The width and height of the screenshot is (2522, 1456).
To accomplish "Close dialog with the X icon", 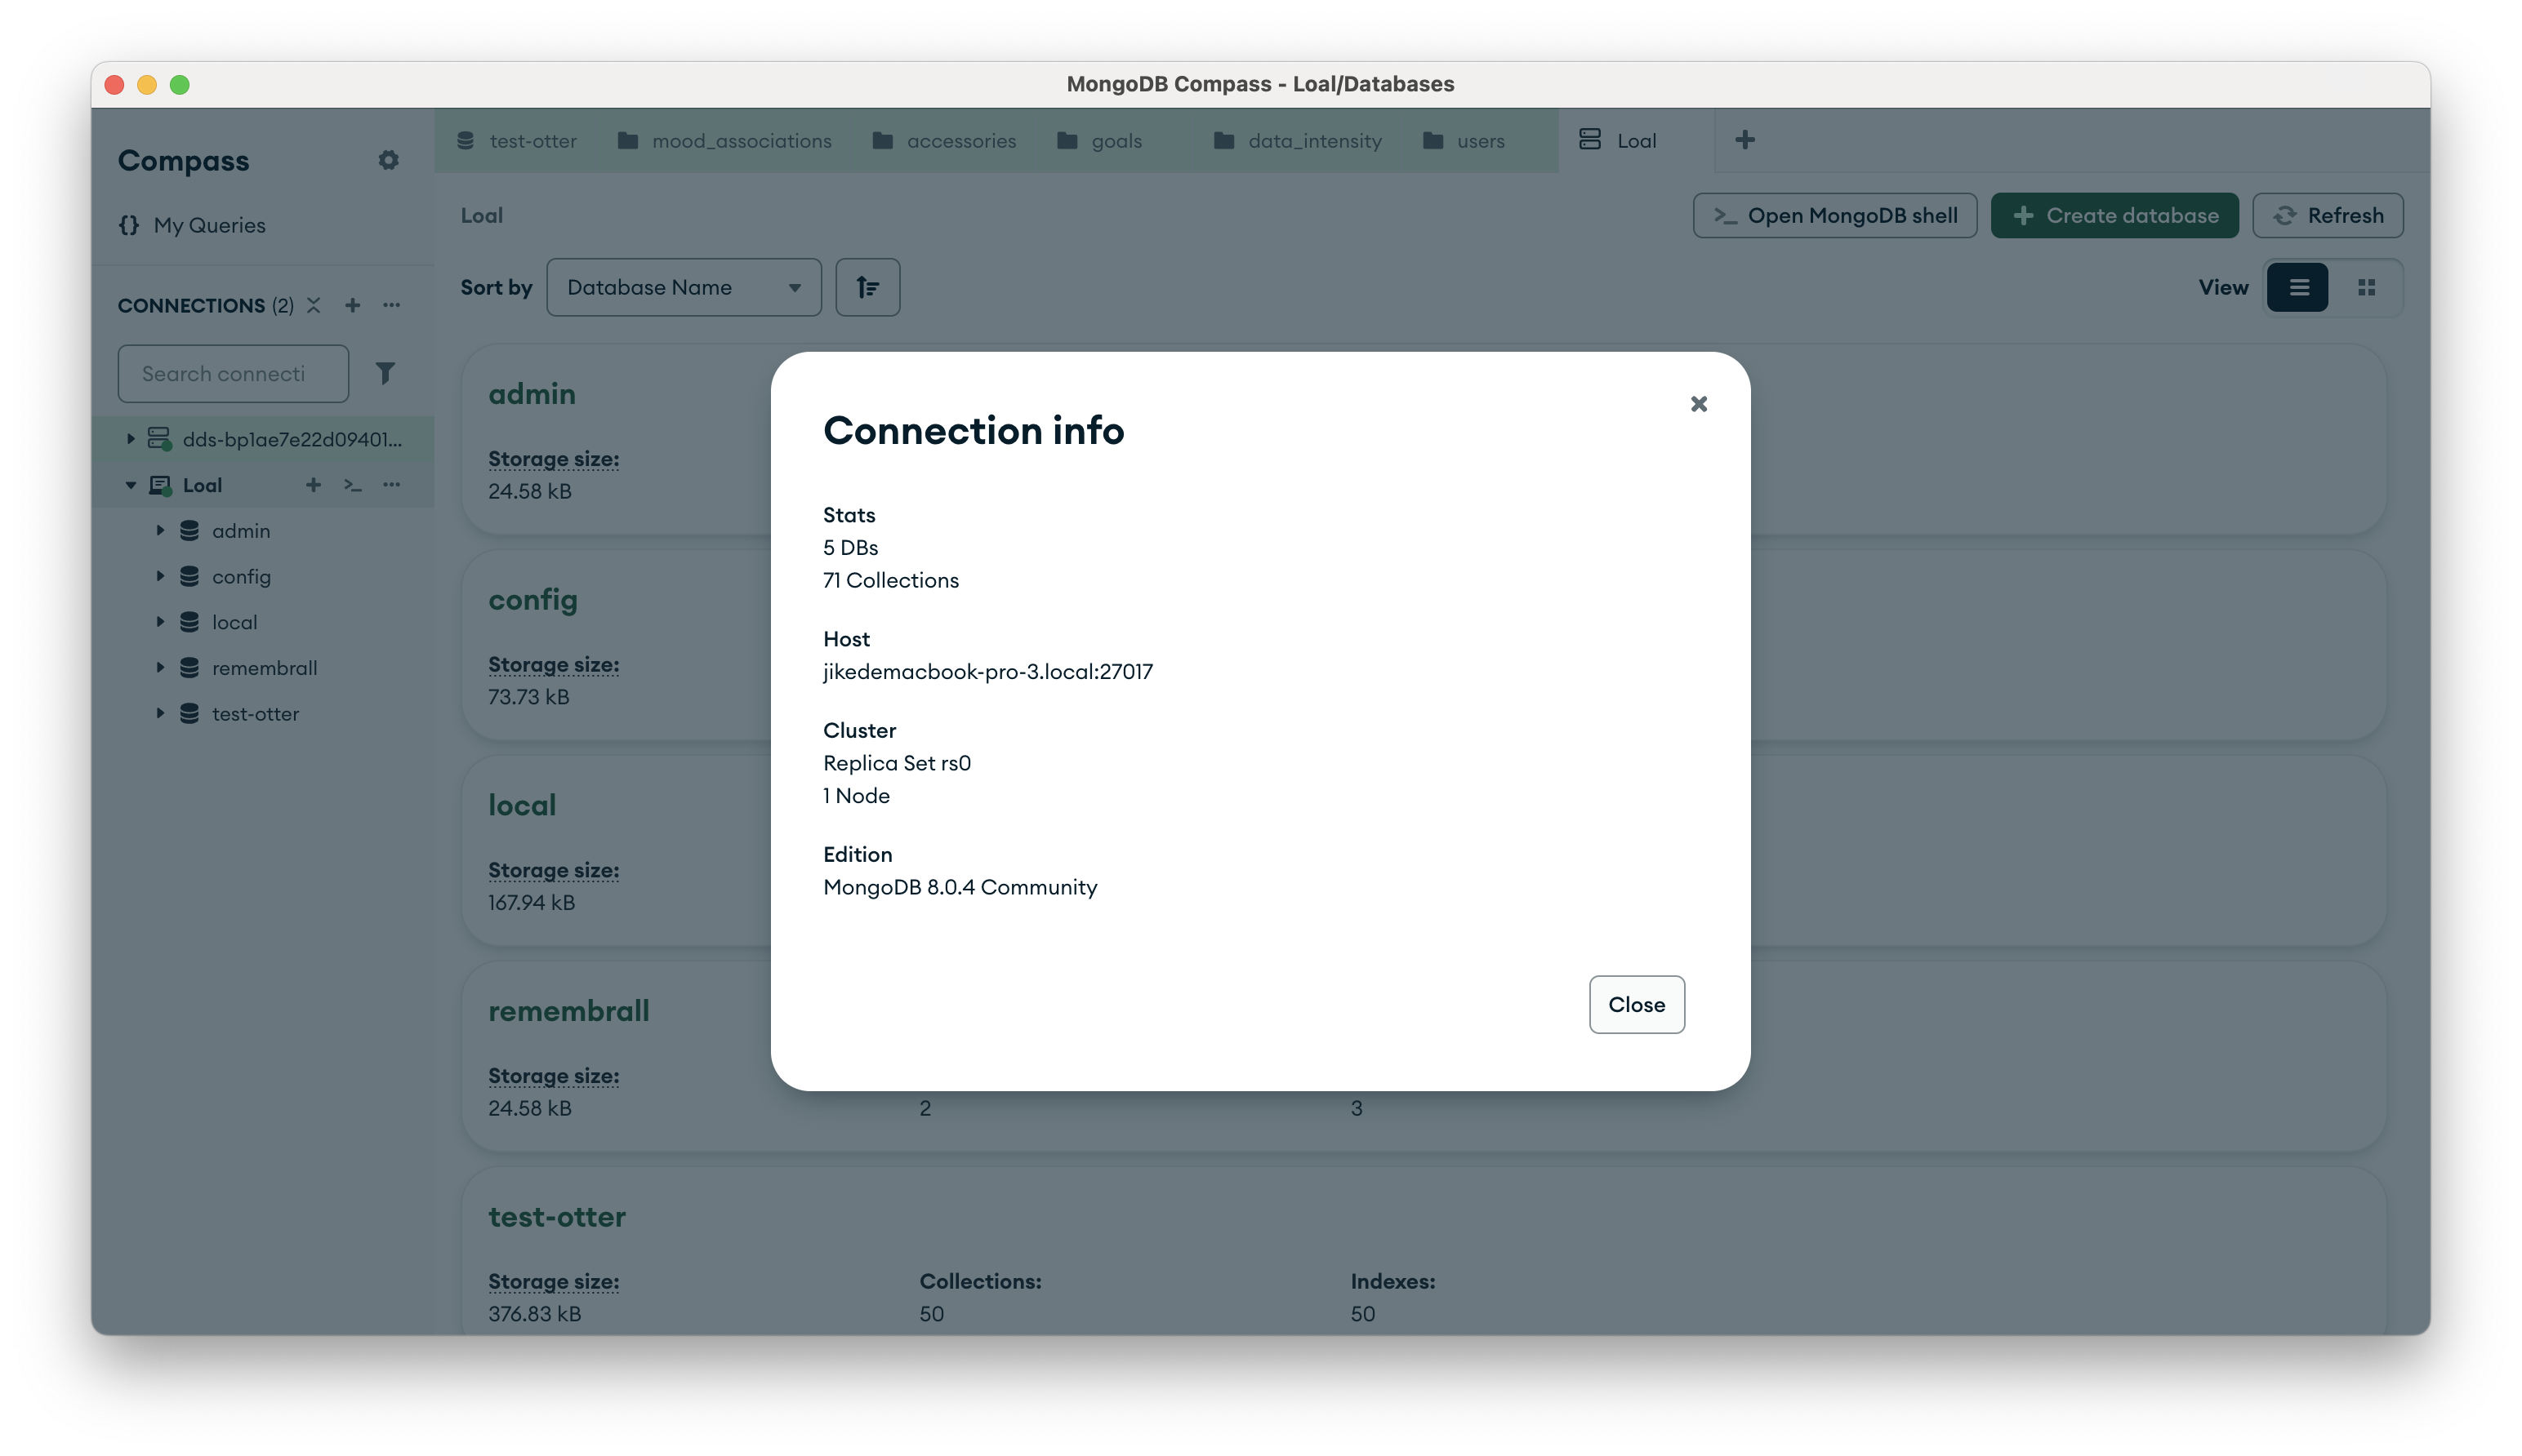I will pyautogui.click(x=1698, y=404).
